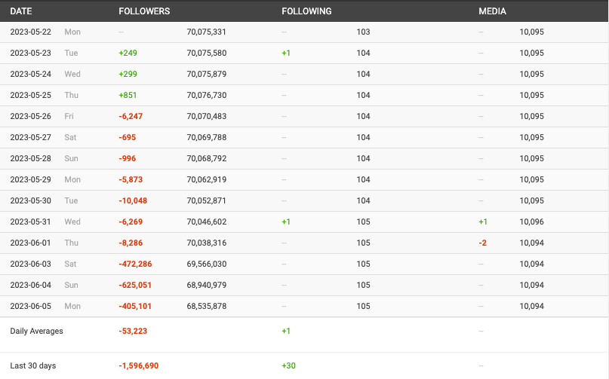Select the Daily Averages row label
Screen dimensions: 609x379
[36, 331]
